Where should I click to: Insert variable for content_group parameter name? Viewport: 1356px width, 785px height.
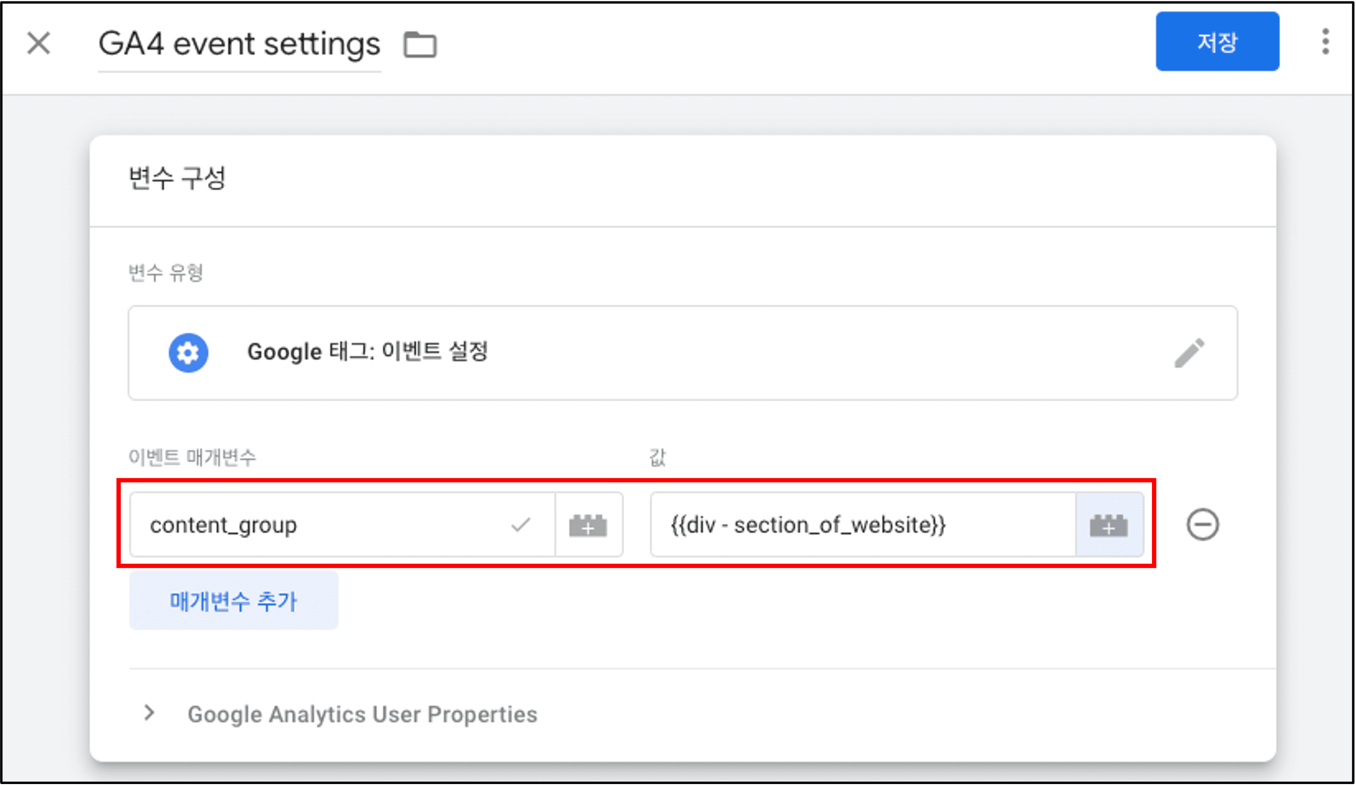click(x=588, y=525)
